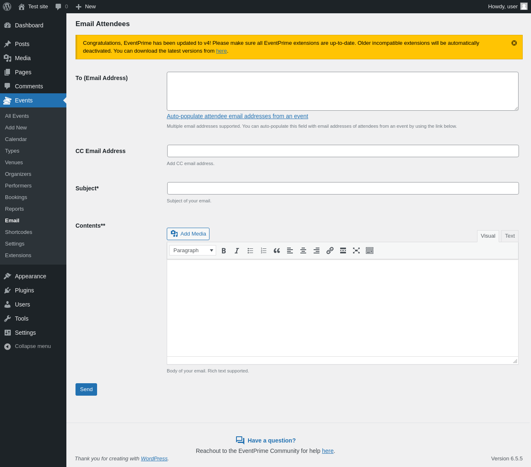Screen dimensions: 531x467
Task: Dismiss the EventPrime update notice
Action: 514,43
